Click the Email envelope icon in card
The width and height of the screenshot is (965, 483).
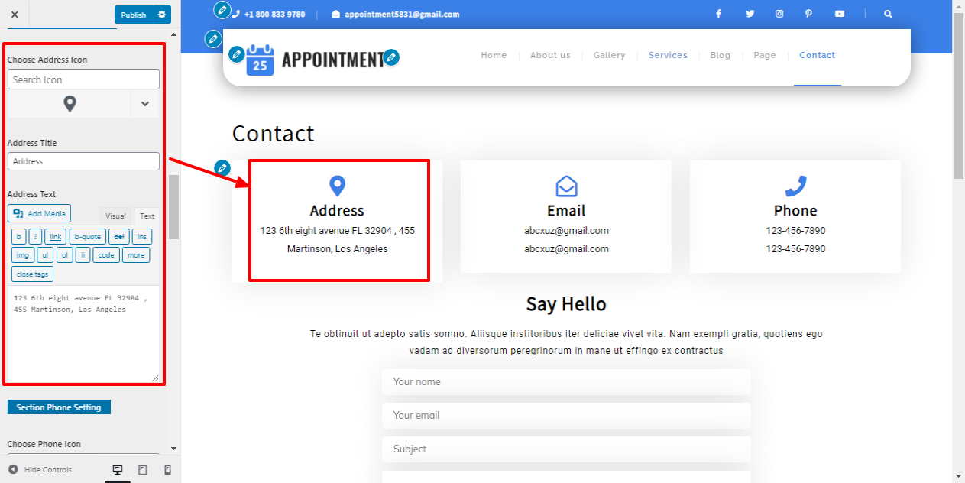pos(566,186)
